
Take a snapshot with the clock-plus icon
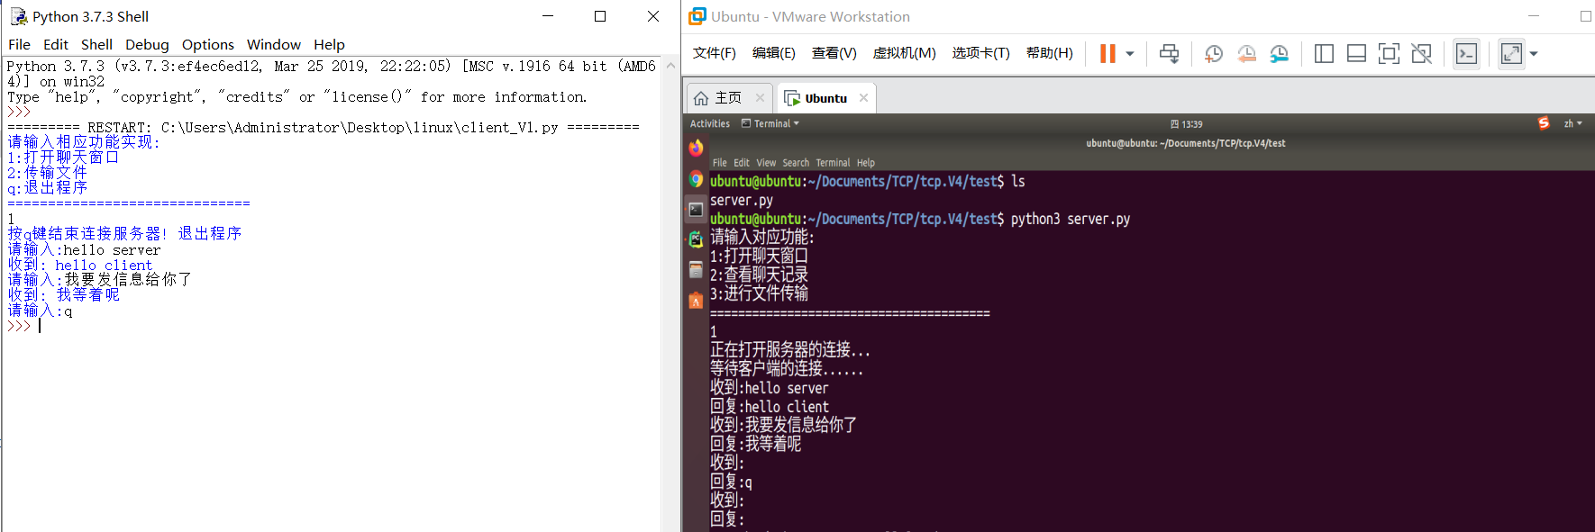1214,54
